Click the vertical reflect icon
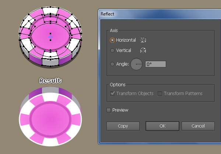Screen dimensions: 221x154 click(x=143, y=50)
